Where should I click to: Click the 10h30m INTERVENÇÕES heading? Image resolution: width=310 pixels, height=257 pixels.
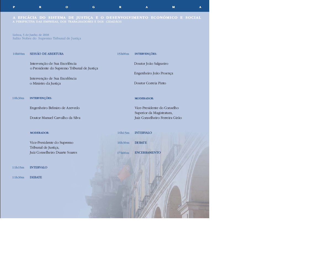(41, 98)
